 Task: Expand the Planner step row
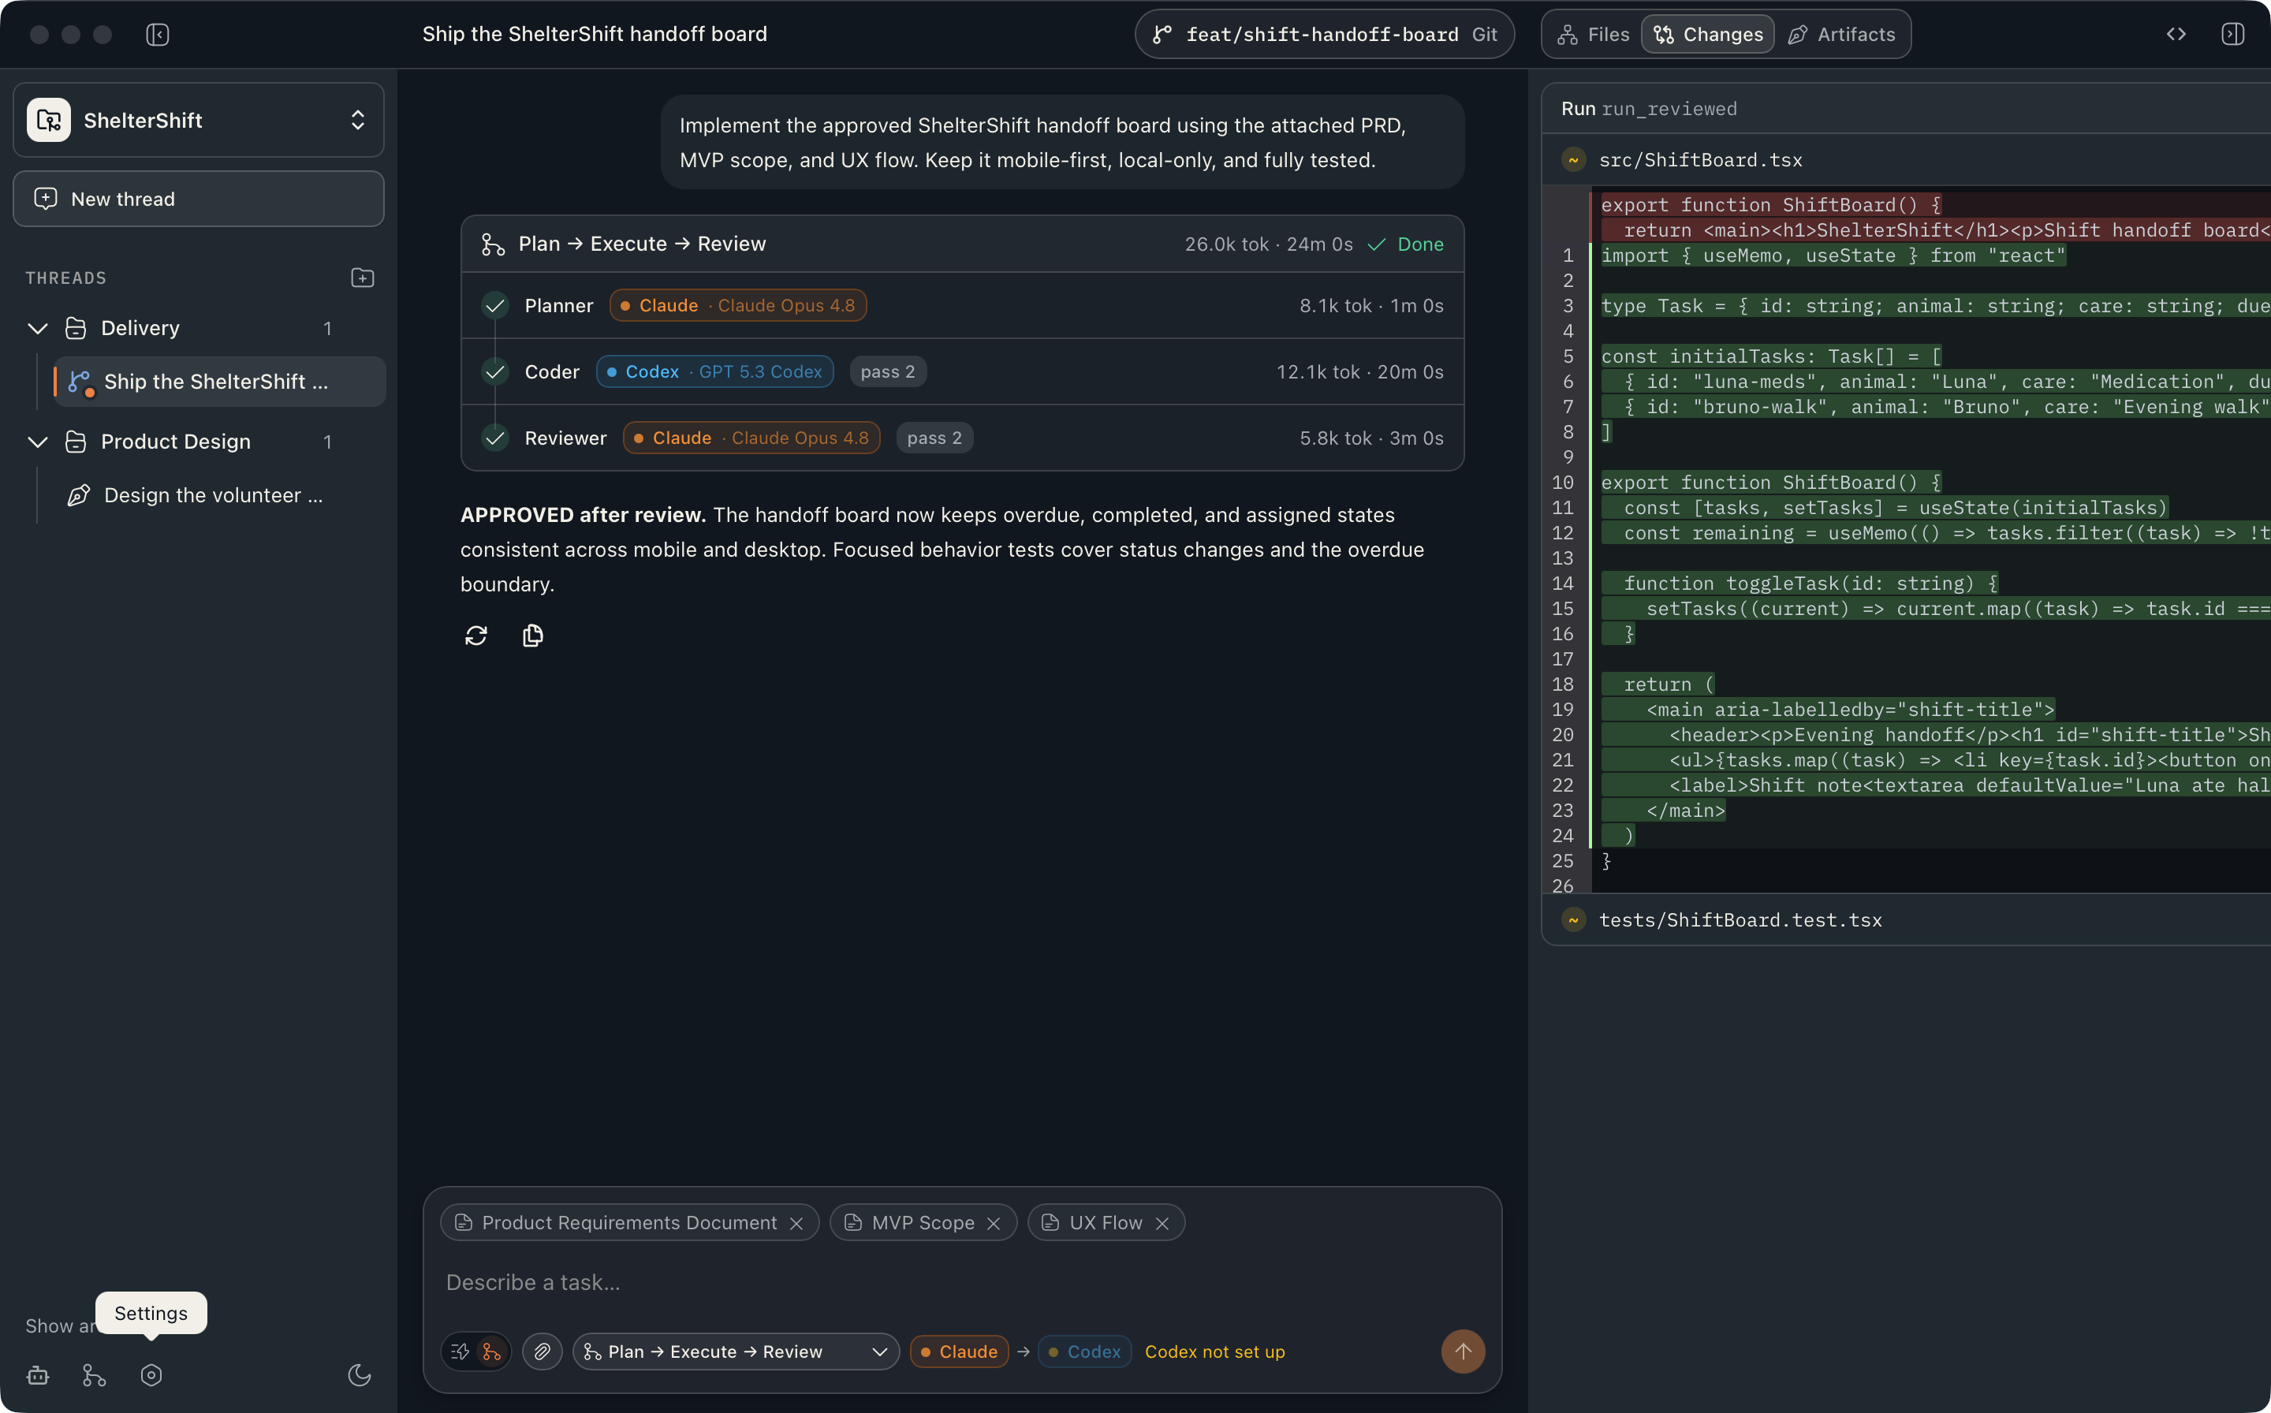[962, 306]
